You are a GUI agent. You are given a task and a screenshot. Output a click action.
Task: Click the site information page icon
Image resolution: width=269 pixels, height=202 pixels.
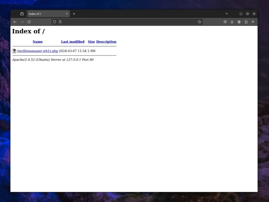(x=60, y=22)
